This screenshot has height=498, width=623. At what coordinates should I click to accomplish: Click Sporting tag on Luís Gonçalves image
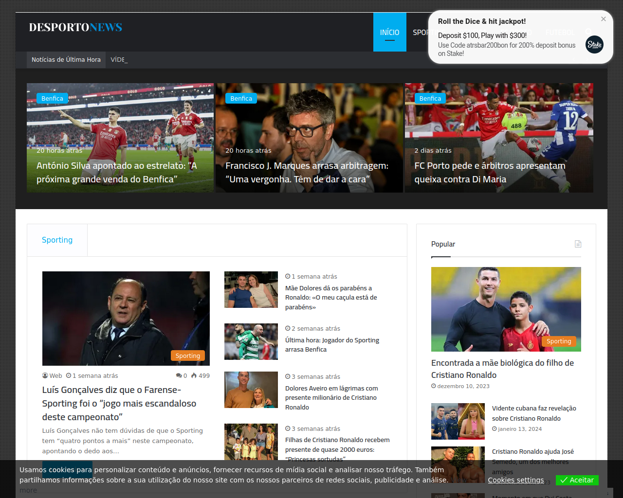tap(188, 356)
